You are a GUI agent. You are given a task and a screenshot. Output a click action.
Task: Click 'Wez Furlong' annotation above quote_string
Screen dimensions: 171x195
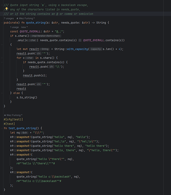[x=26, y=18]
